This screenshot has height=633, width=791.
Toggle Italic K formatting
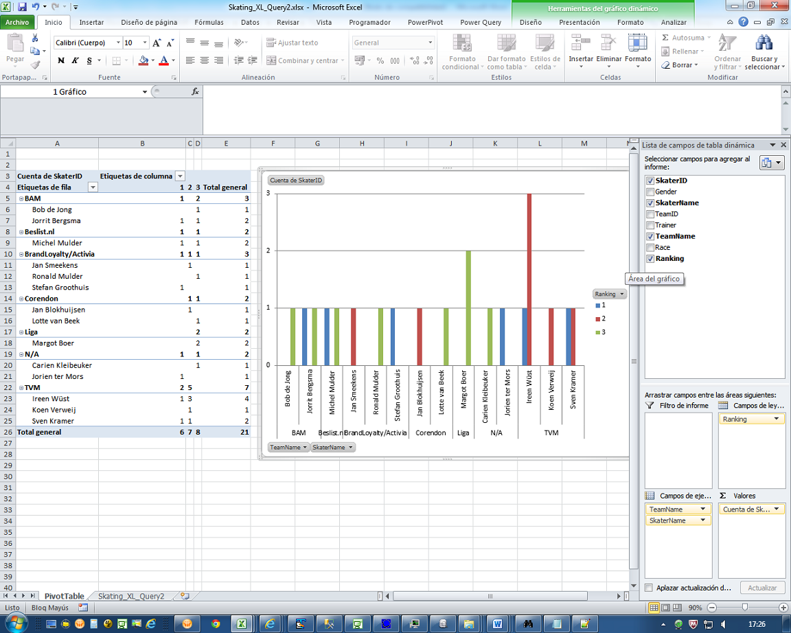click(x=75, y=60)
